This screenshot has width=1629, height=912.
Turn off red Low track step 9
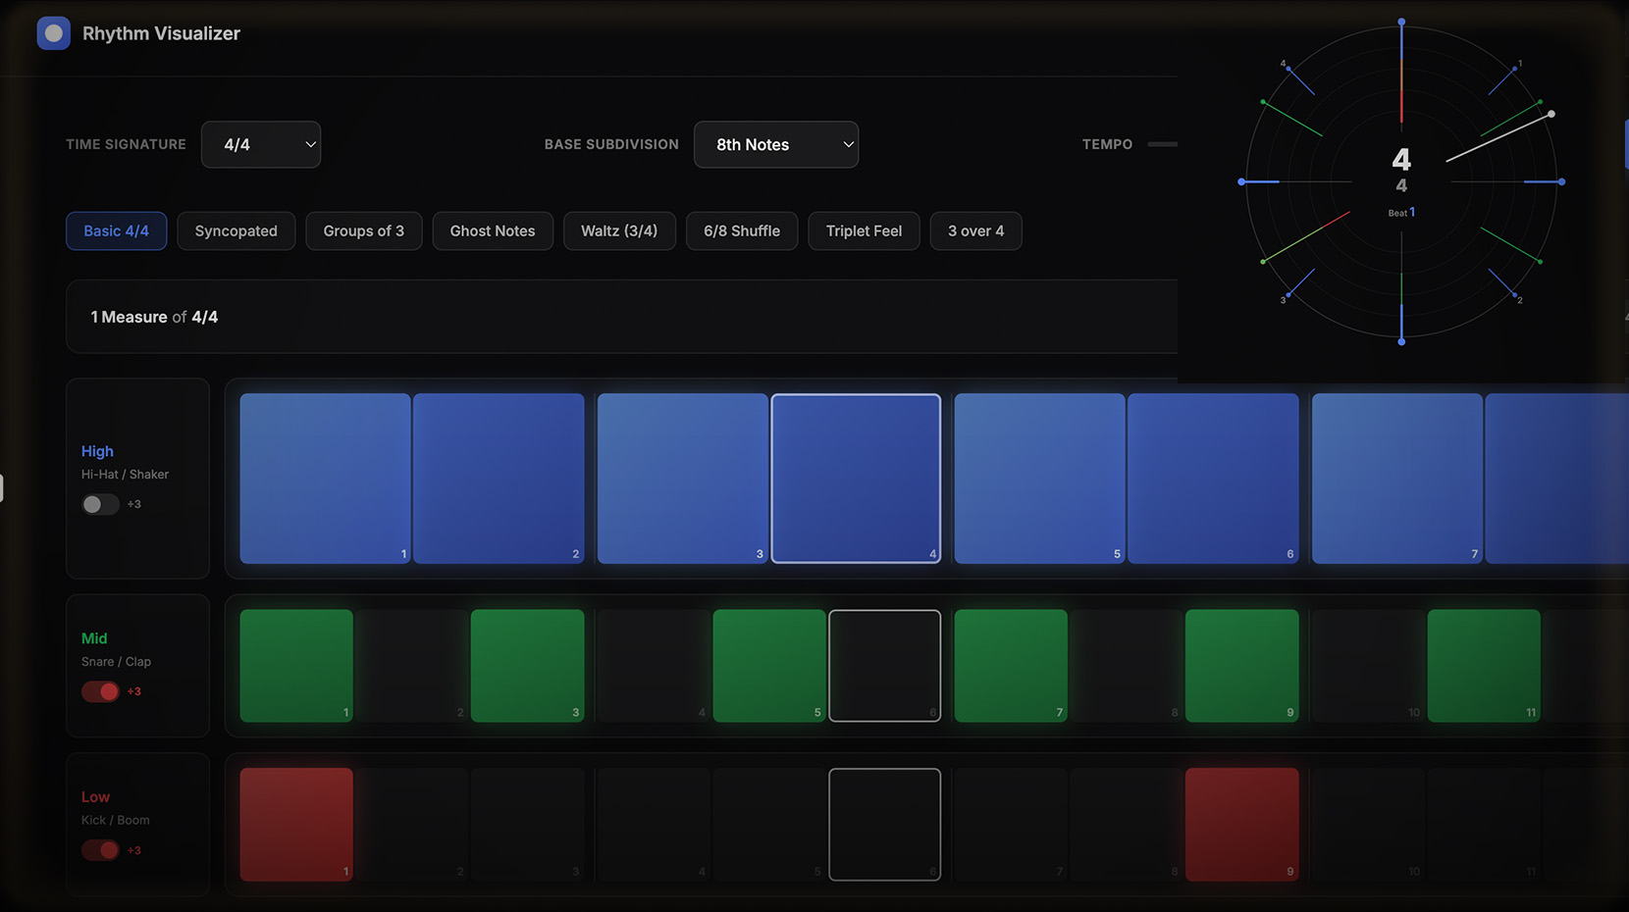(x=1242, y=825)
